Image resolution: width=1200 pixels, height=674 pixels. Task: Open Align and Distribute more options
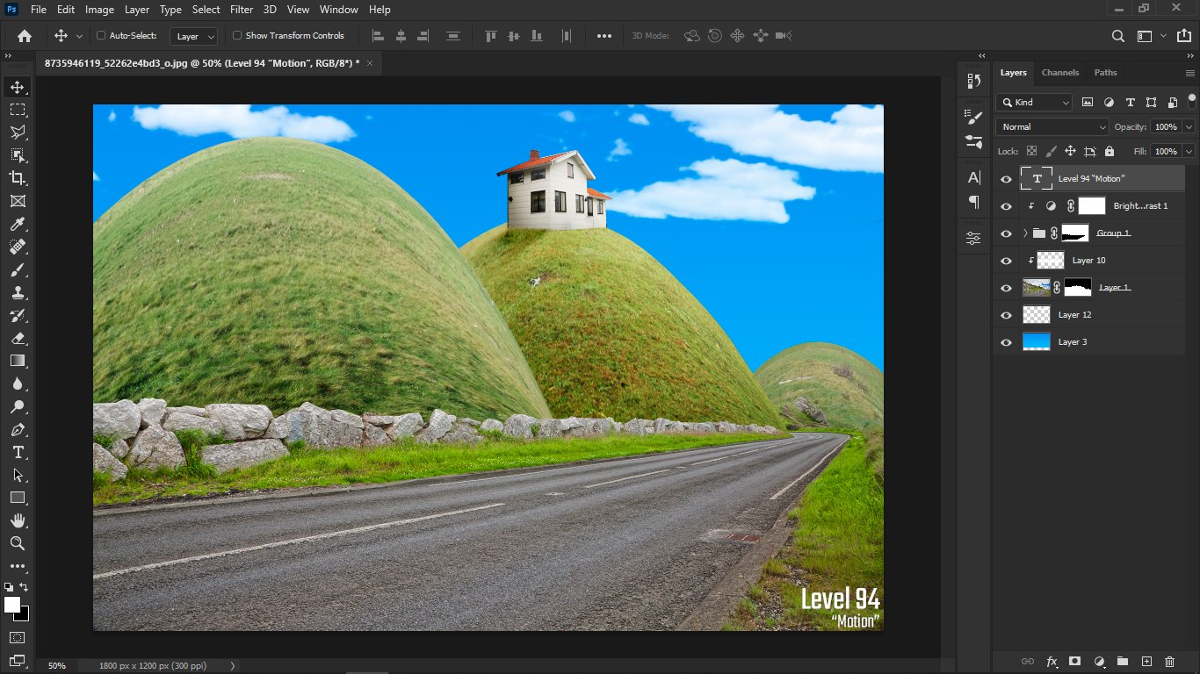pyautogui.click(x=604, y=36)
